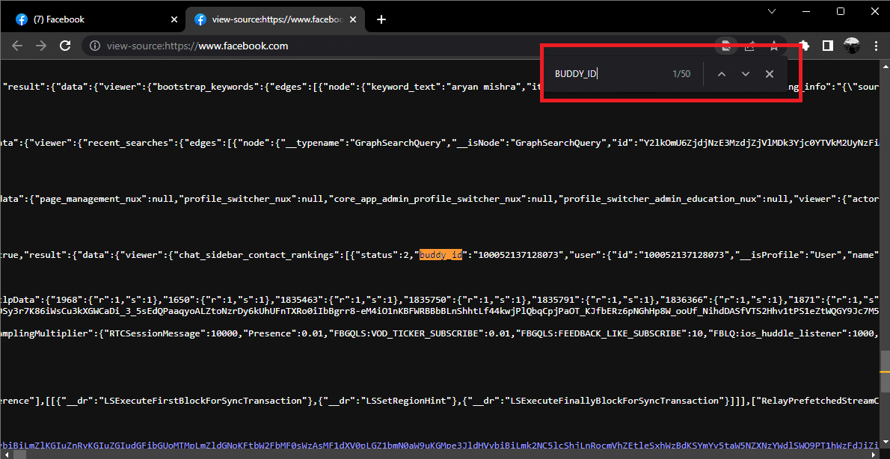The image size is (890, 459).
Task: Select the view-source:https://www.faceboo tab
Action: (x=276, y=20)
